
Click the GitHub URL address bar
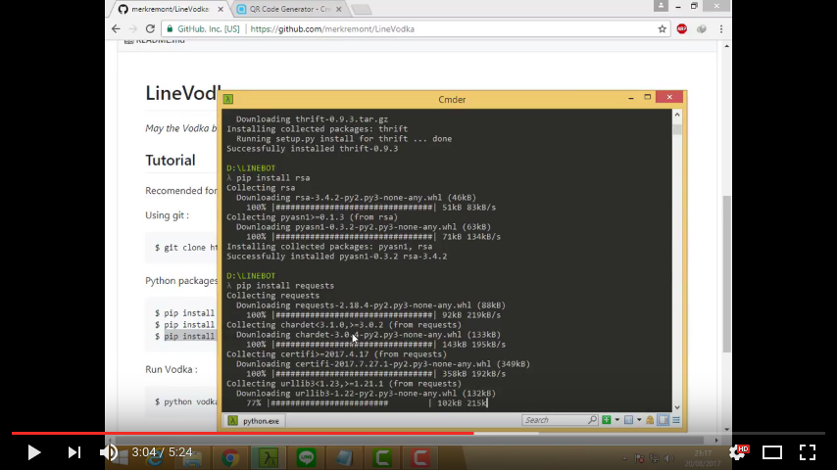click(417, 28)
